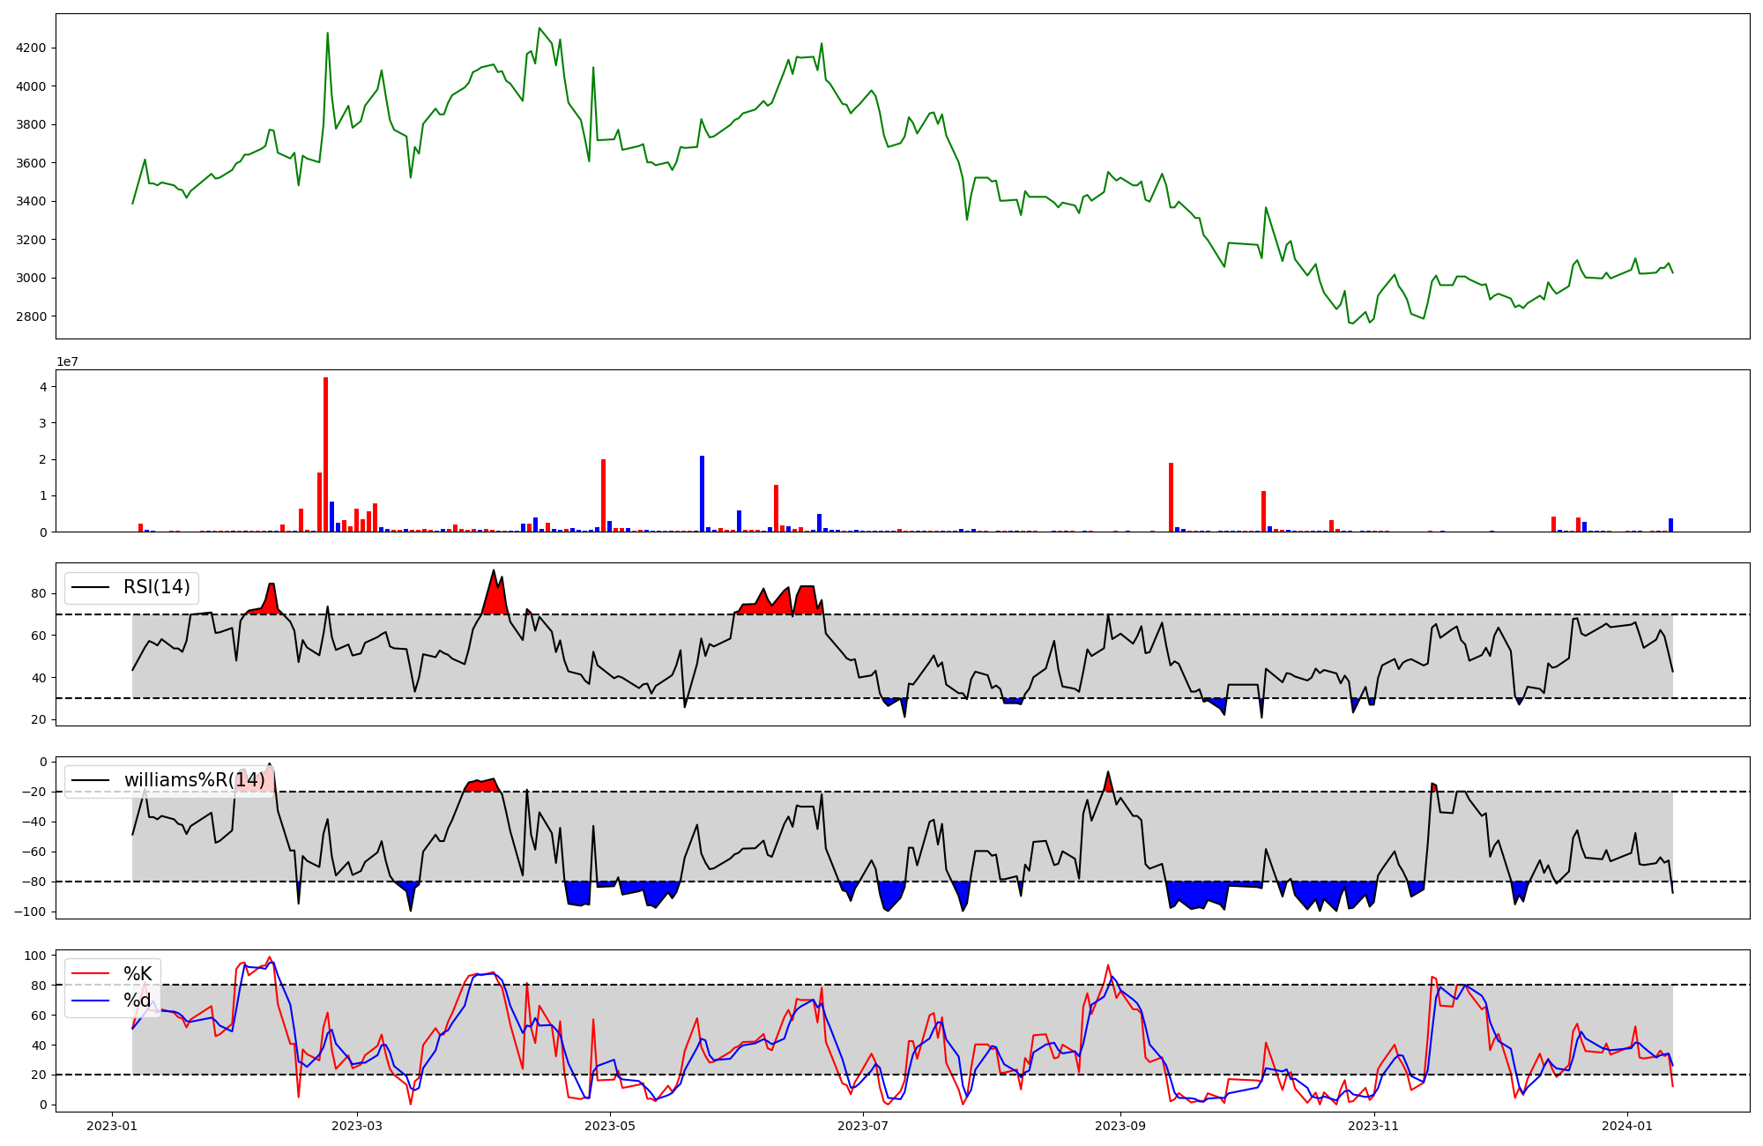
Task: Click the 4200 price axis label
Action: click(x=32, y=48)
